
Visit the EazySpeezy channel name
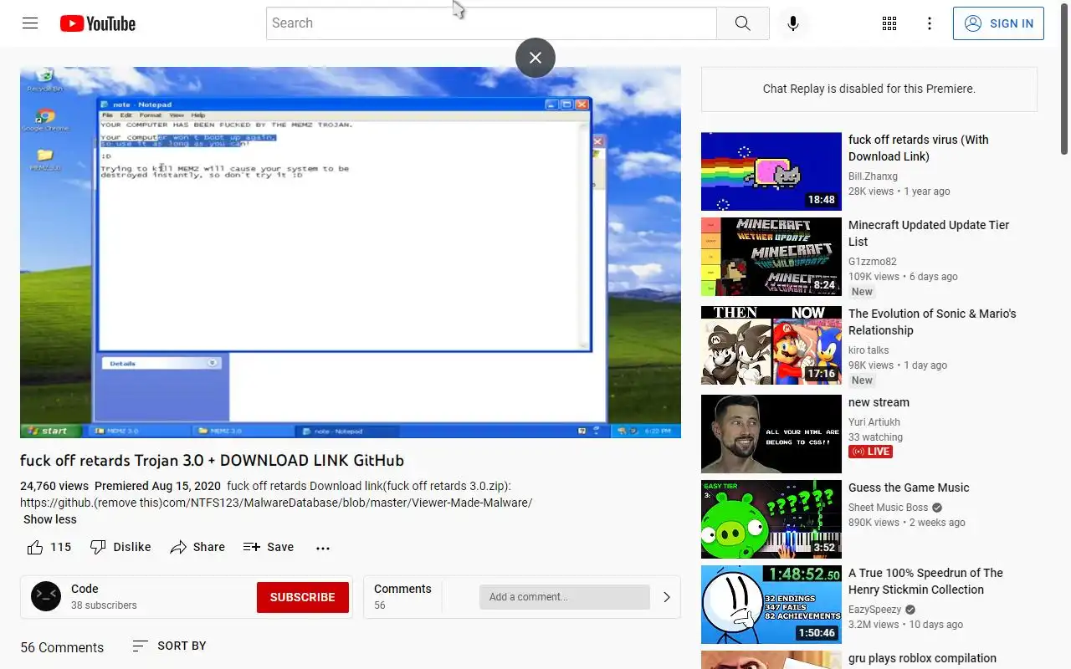[x=875, y=610]
